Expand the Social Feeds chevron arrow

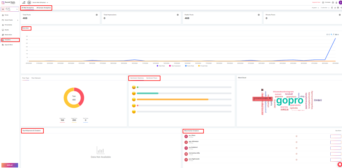(18, 20)
